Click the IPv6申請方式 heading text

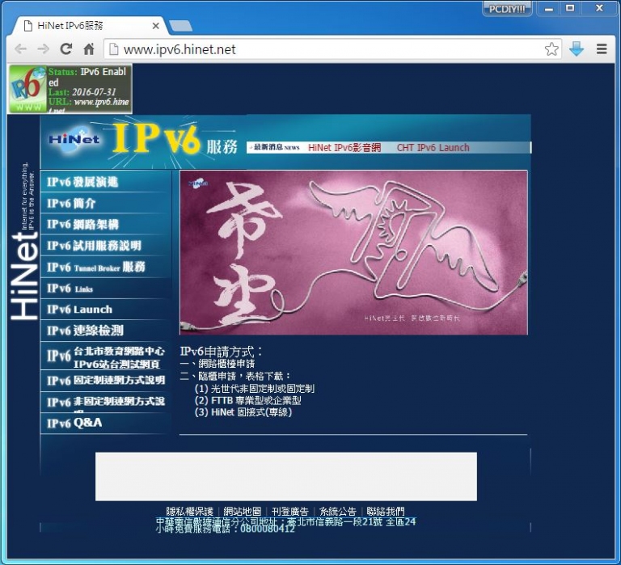(221, 352)
